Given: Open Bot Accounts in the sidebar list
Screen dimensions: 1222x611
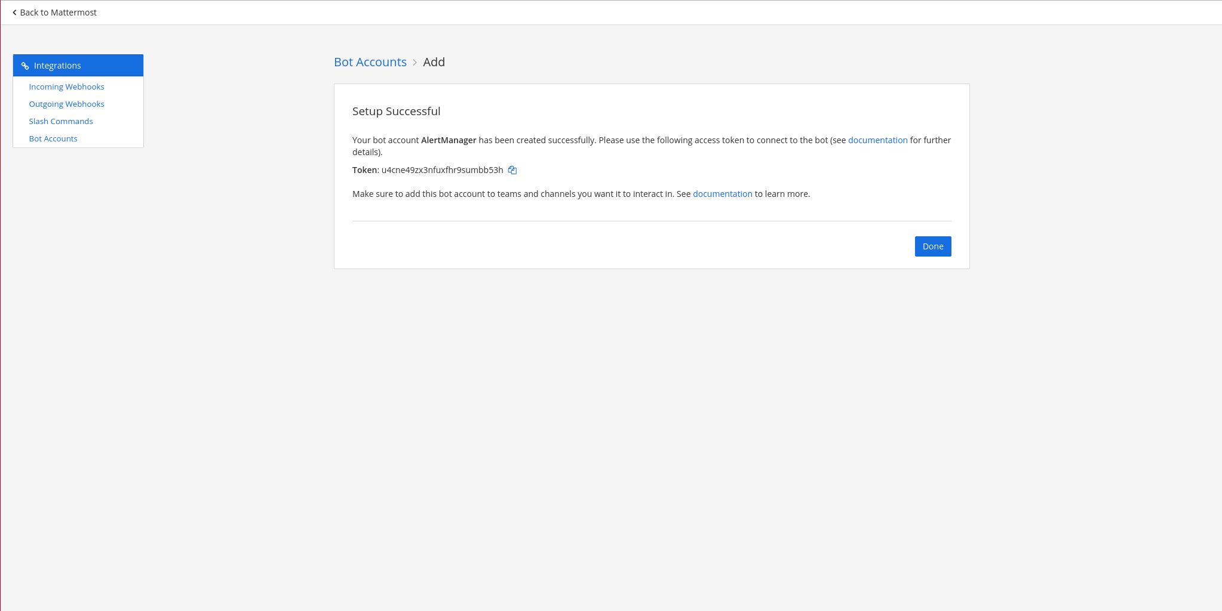Looking at the screenshot, I should (53, 138).
